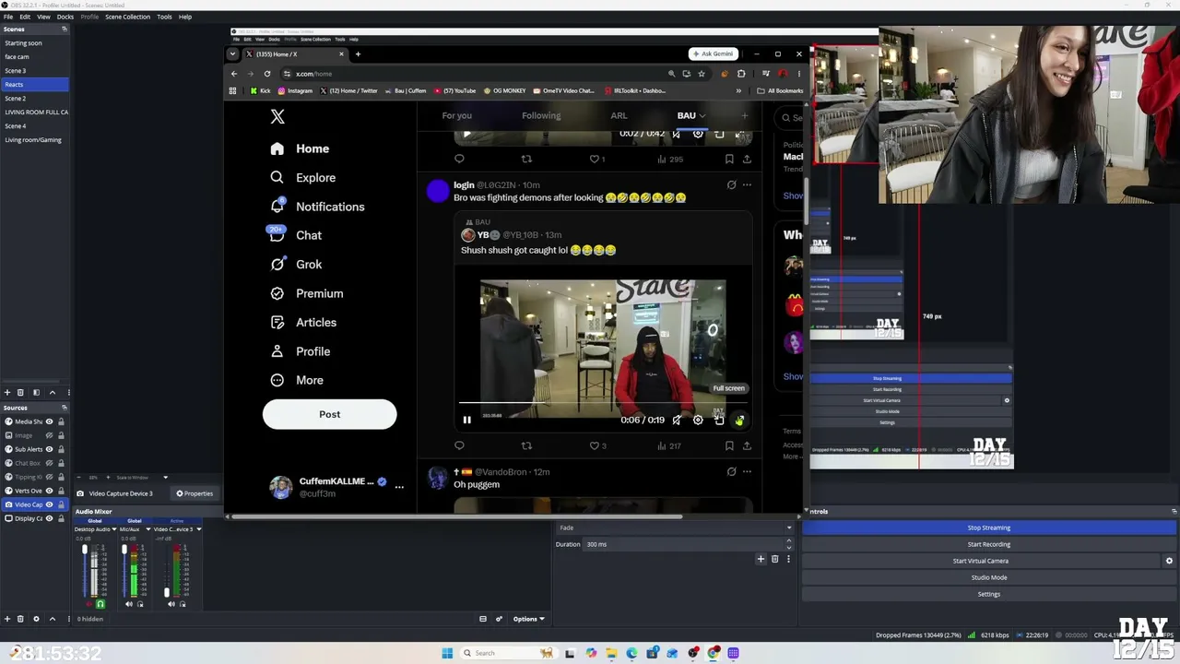Open the OBS settings gear beside Virtual Camera
The width and height of the screenshot is (1180, 664).
click(1169, 561)
